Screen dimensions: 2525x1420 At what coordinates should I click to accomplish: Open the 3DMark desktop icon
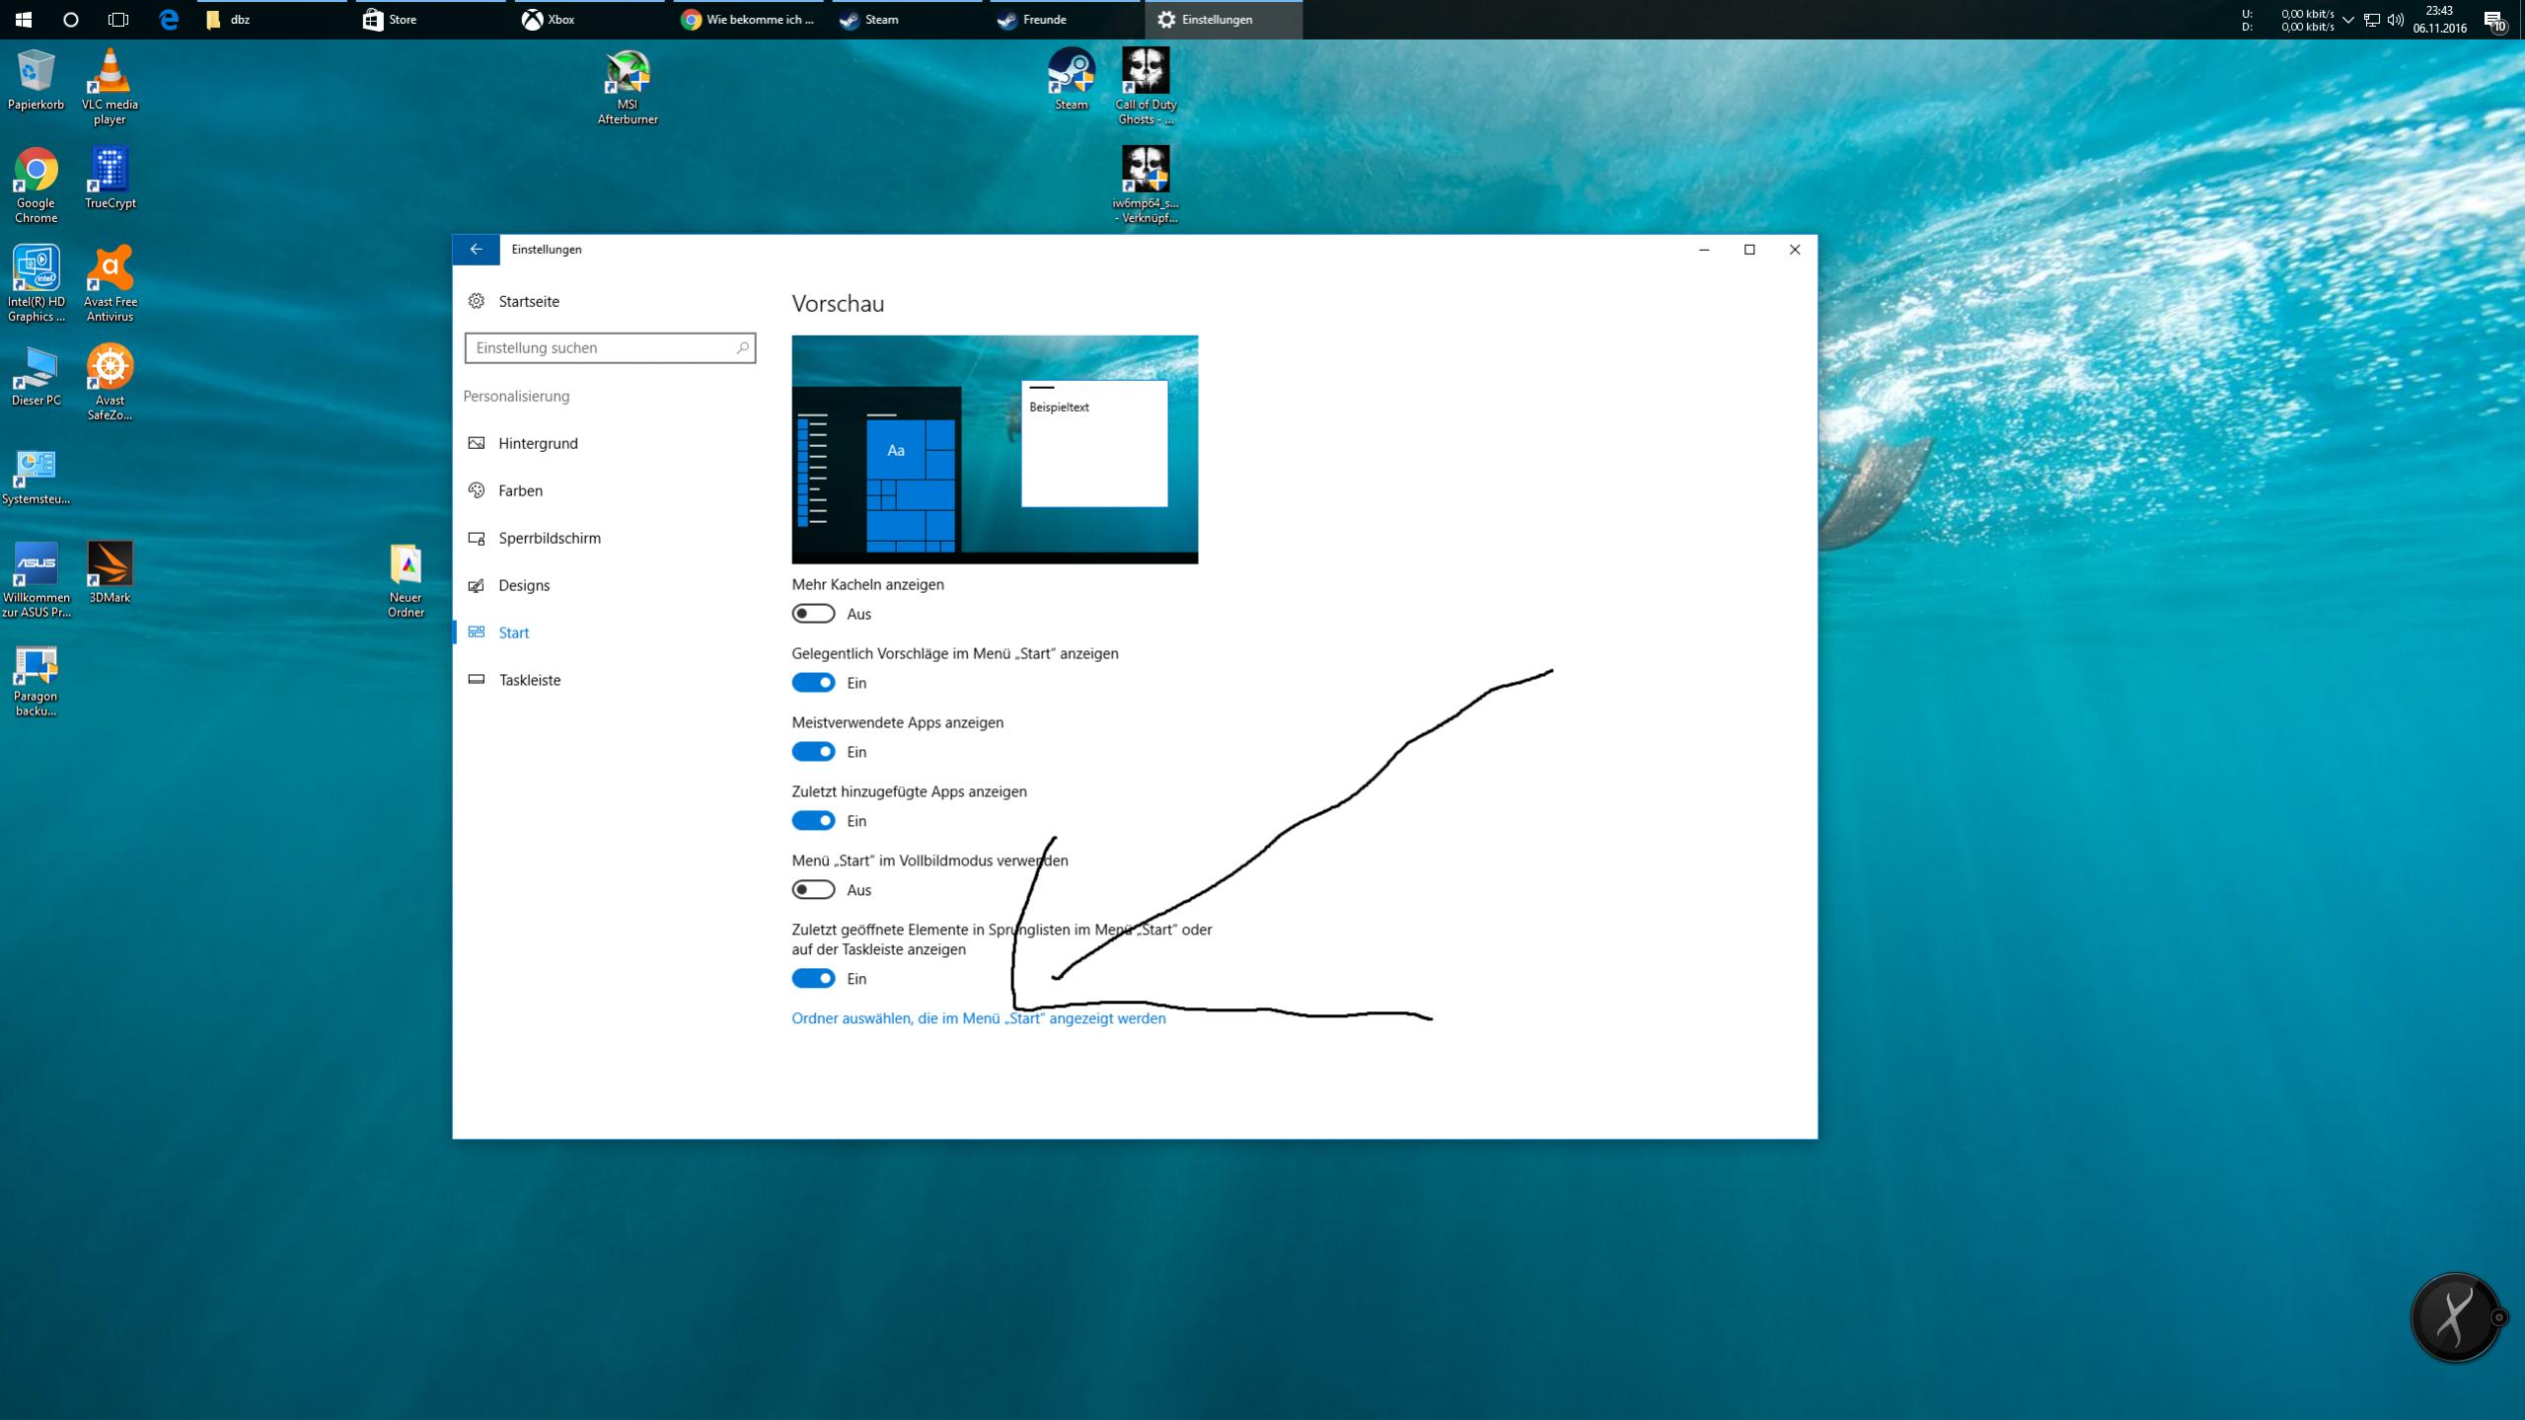pyautogui.click(x=110, y=564)
